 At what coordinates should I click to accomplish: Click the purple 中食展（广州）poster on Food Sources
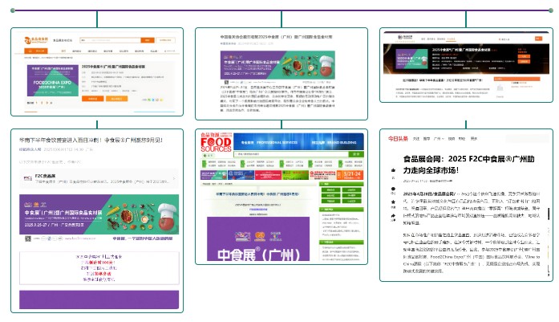[x=258, y=238]
